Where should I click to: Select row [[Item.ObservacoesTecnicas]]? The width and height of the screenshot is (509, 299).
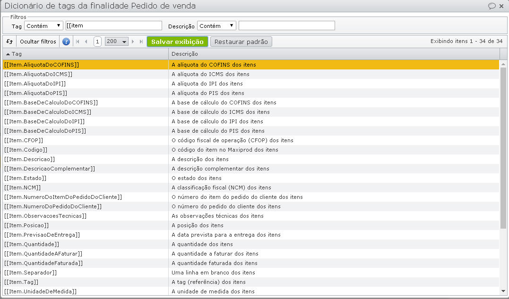[x=251, y=216]
